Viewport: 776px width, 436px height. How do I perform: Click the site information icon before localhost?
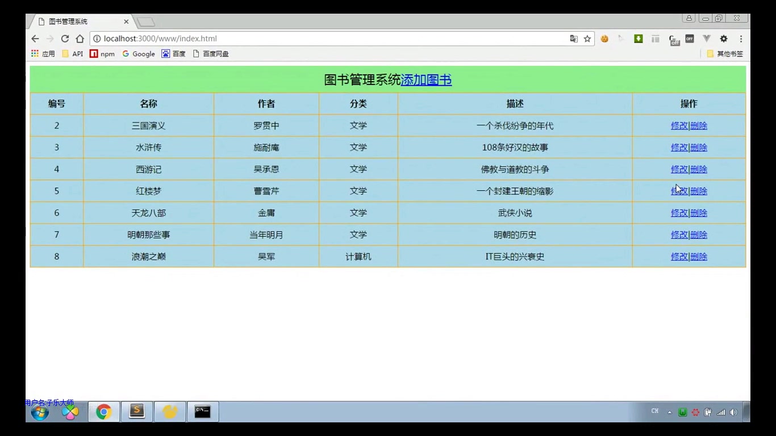pyautogui.click(x=97, y=39)
